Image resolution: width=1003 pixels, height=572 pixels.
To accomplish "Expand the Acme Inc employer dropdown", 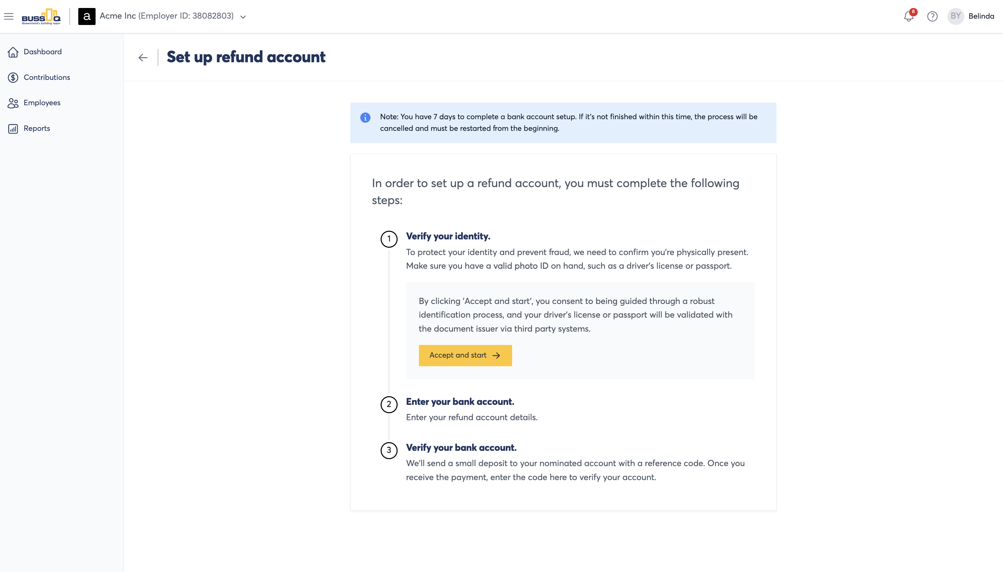I will [x=243, y=17].
